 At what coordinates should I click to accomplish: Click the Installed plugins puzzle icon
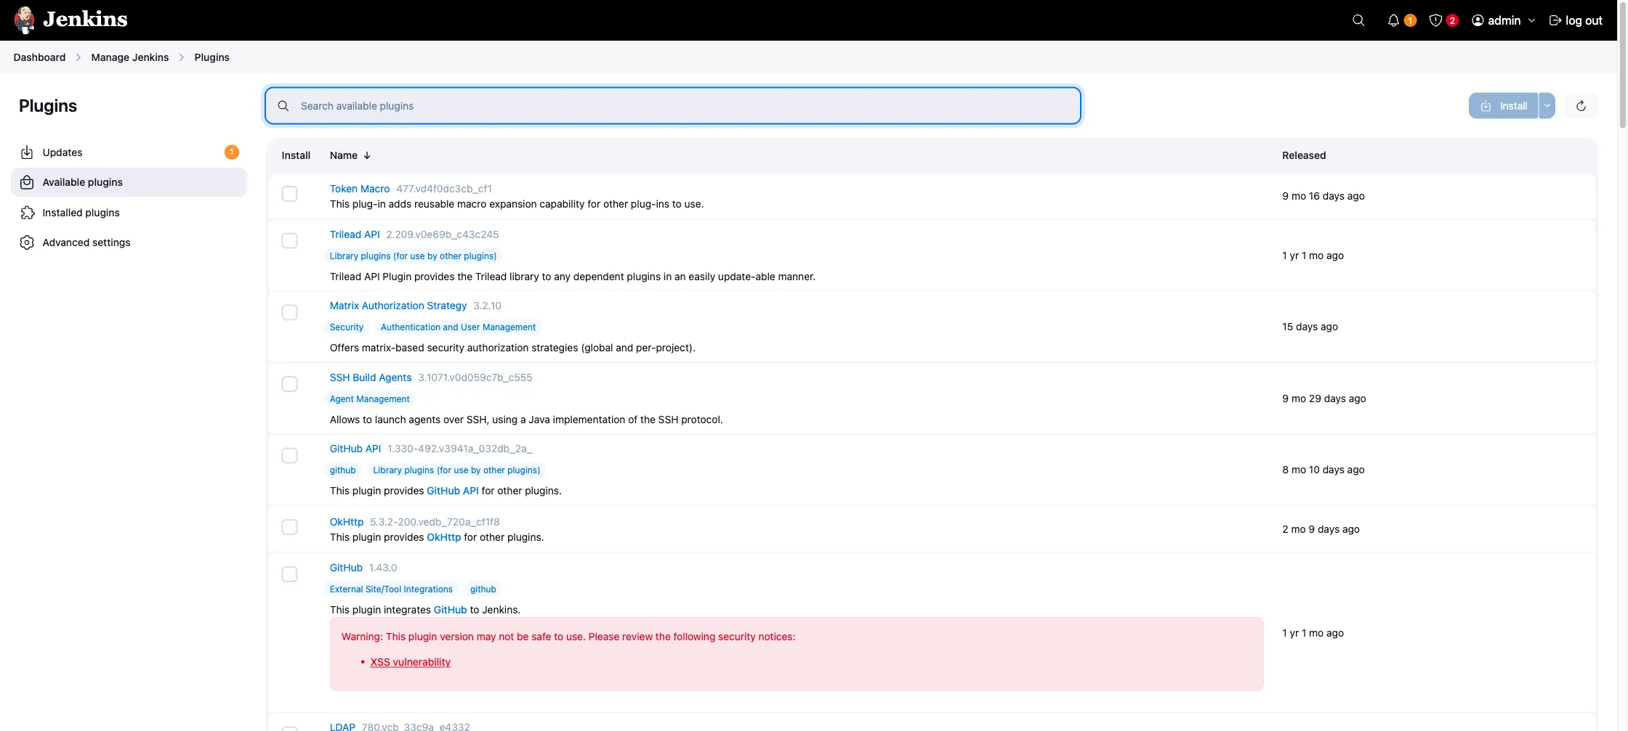coord(27,213)
